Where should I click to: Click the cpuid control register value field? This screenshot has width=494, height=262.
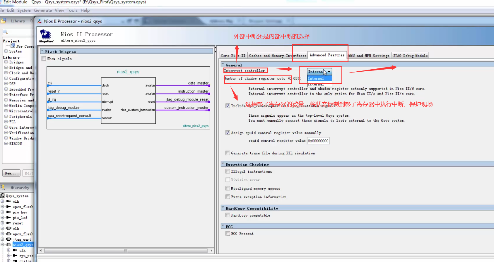pyautogui.click(x=318, y=141)
